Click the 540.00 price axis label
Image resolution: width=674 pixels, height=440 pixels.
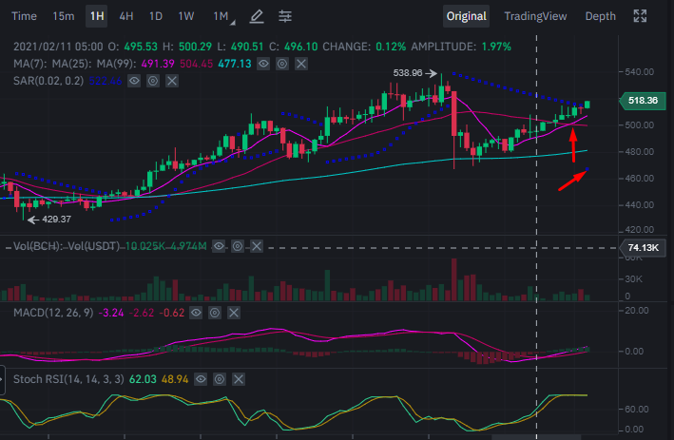(x=639, y=72)
